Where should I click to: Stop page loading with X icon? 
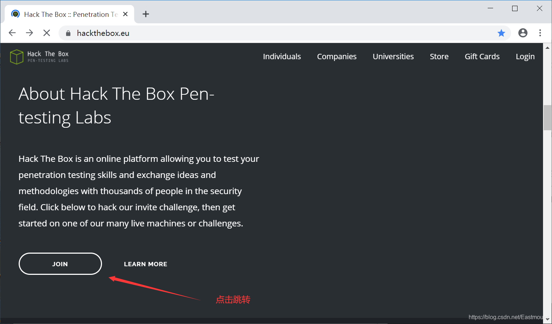point(47,33)
